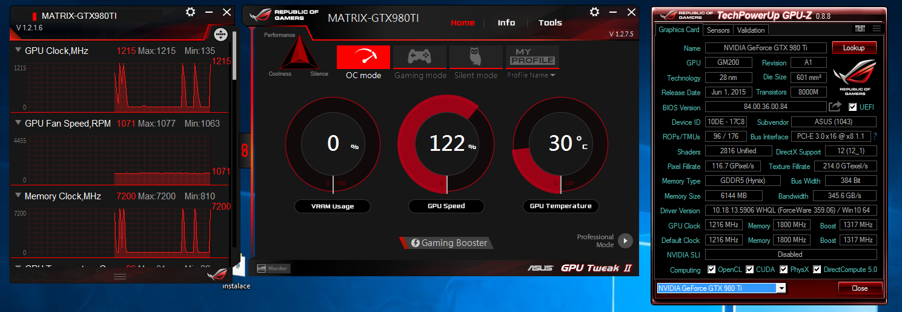Image resolution: width=902 pixels, height=312 pixels.
Task: Click VRAM Usage circular gauge
Action: (333, 144)
